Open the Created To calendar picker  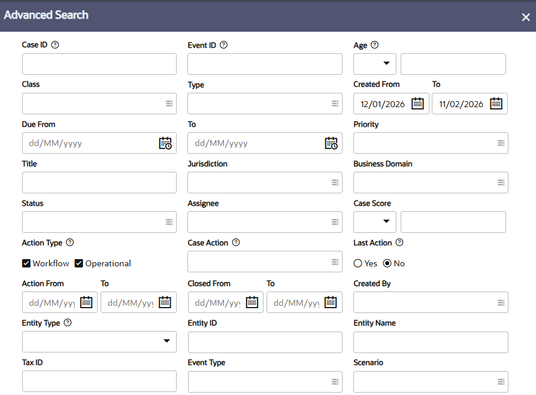click(496, 103)
